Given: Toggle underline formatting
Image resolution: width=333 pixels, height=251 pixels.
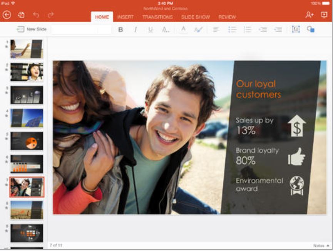Looking at the screenshot, I should click(x=151, y=30).
